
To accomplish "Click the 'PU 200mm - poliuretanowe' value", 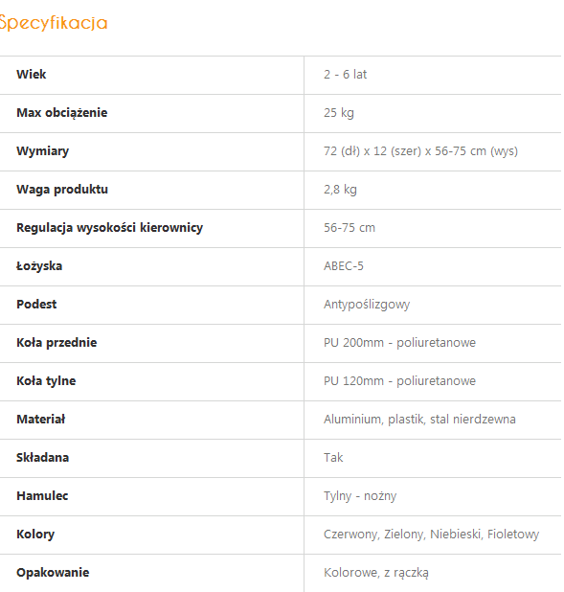I will [400, 343].
